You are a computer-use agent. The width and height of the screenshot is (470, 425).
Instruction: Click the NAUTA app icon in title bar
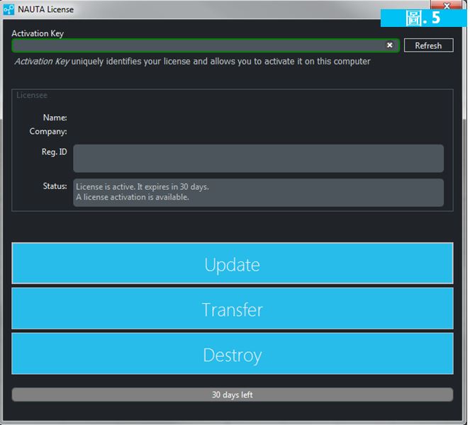(9, 10)
